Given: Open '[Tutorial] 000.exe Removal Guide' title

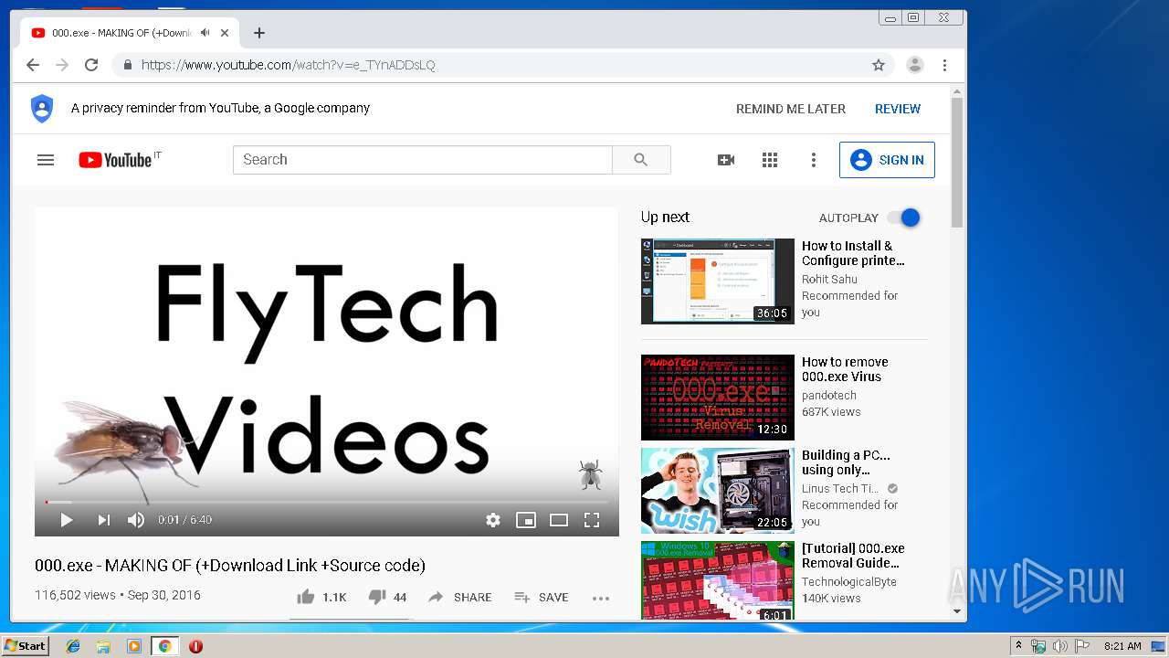Looking at the screenshot, I should (x=853, y=556).
